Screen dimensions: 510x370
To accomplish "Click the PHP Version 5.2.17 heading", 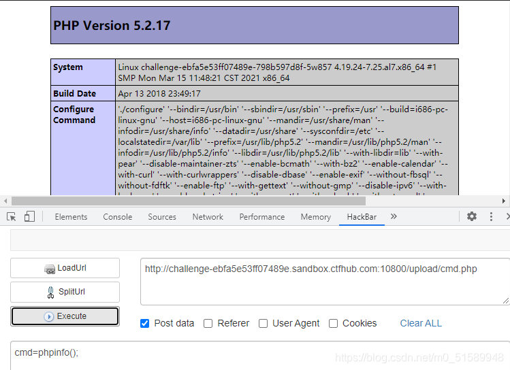I will (x=112, y=25).
